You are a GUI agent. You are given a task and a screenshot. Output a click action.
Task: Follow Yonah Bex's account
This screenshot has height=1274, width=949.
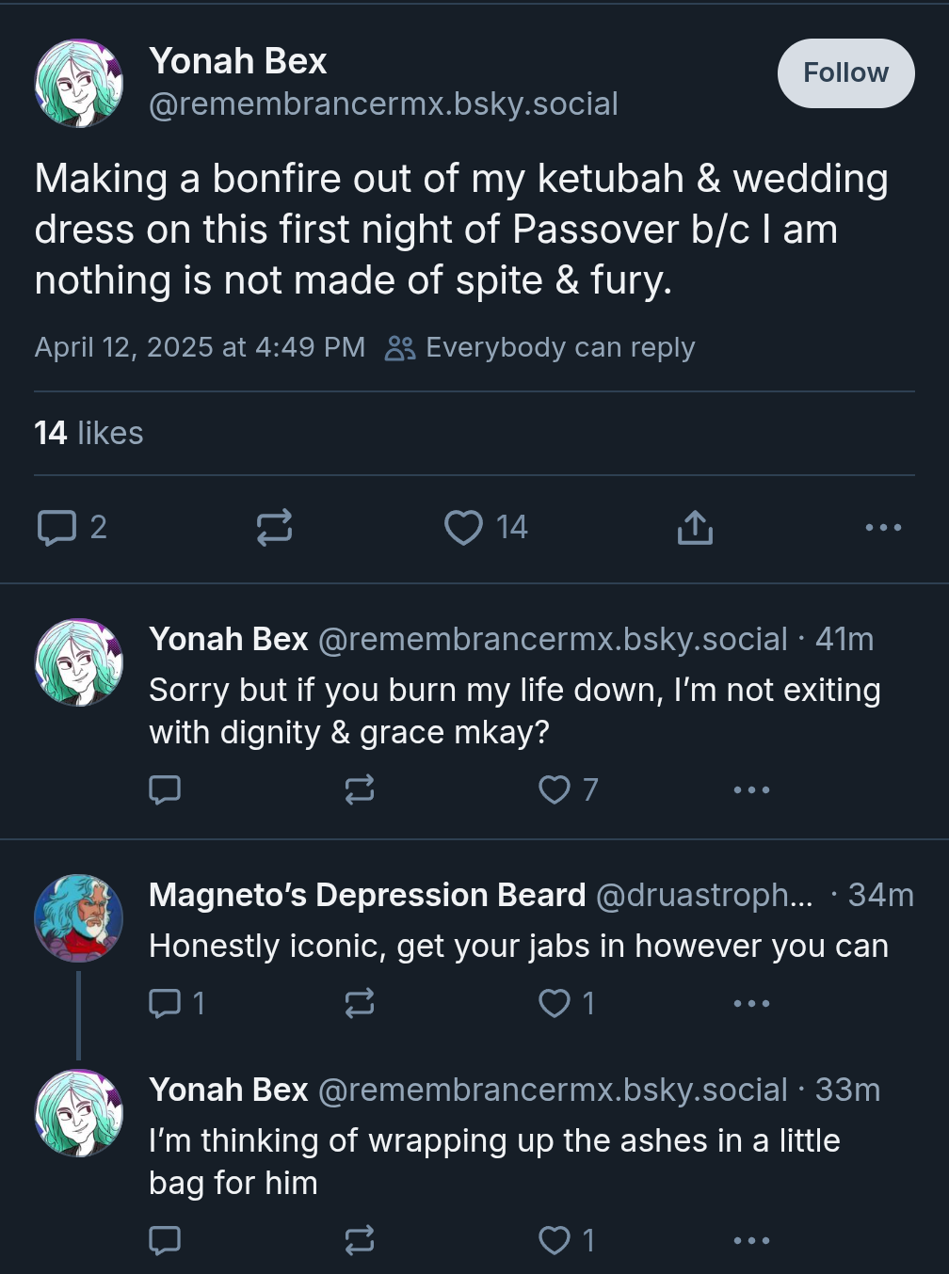click(x=845, y=72)
